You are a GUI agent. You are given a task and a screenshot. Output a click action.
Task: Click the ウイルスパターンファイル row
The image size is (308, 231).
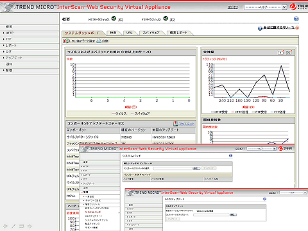[x=131, y=137]
